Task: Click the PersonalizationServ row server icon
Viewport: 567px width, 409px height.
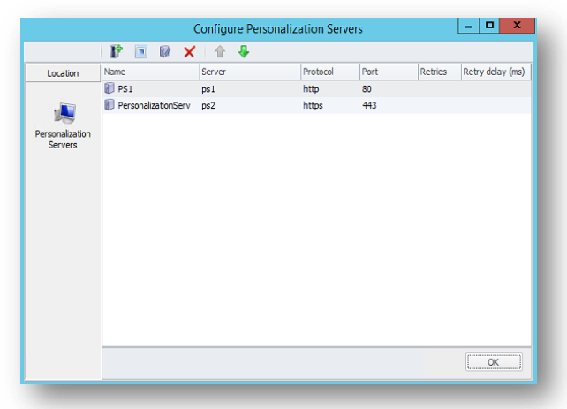Action: pyautogui.click(x=110, y=105)
